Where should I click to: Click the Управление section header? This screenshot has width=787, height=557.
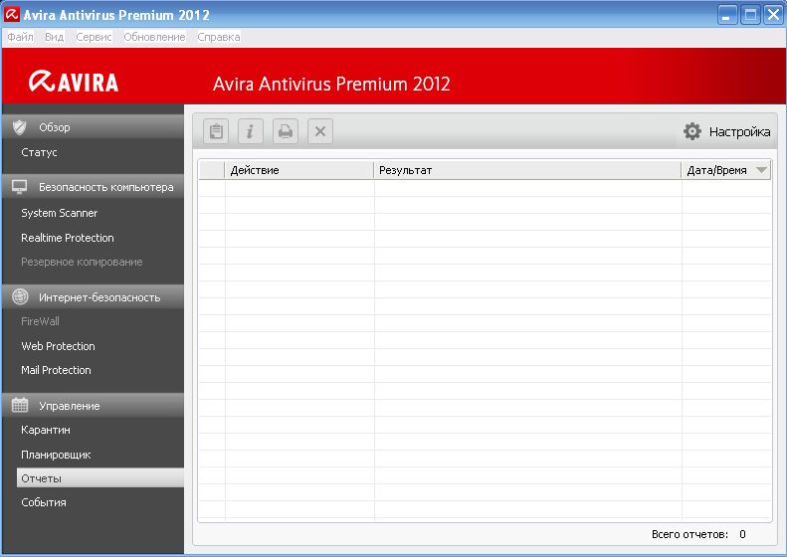pos(93,406)
